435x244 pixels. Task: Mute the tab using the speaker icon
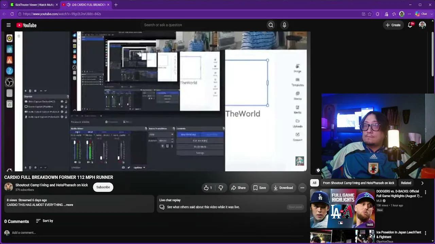pyautogui.click(x=69, y=5)
